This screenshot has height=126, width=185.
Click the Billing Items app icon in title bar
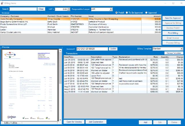coord(2,3)
